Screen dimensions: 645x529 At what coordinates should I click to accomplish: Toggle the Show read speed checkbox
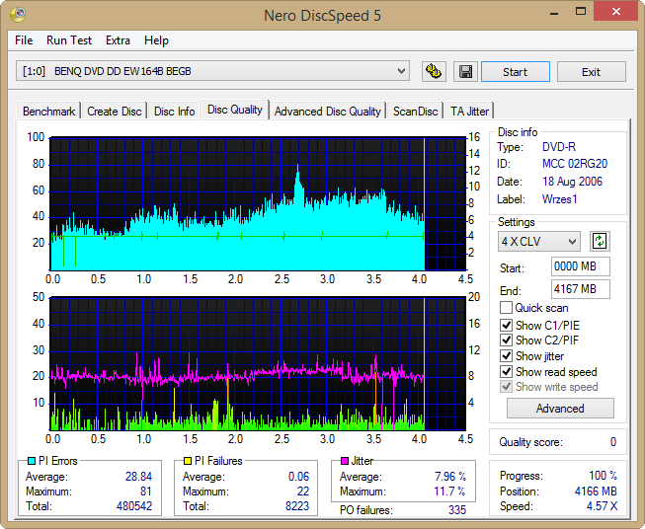coord(506,371)
